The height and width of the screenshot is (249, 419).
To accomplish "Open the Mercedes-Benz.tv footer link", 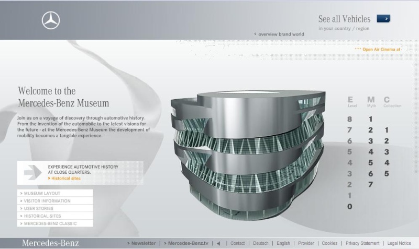I will tap(186, 243).
